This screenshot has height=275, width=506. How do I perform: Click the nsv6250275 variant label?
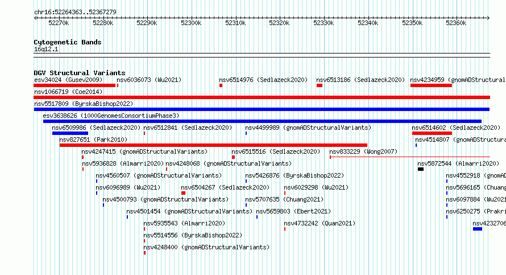(476, 211)
